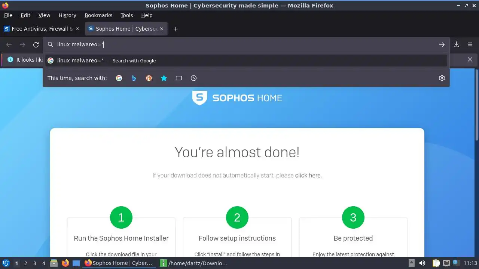
Task: Open search settings gear
Action: [x=442, y=78]
